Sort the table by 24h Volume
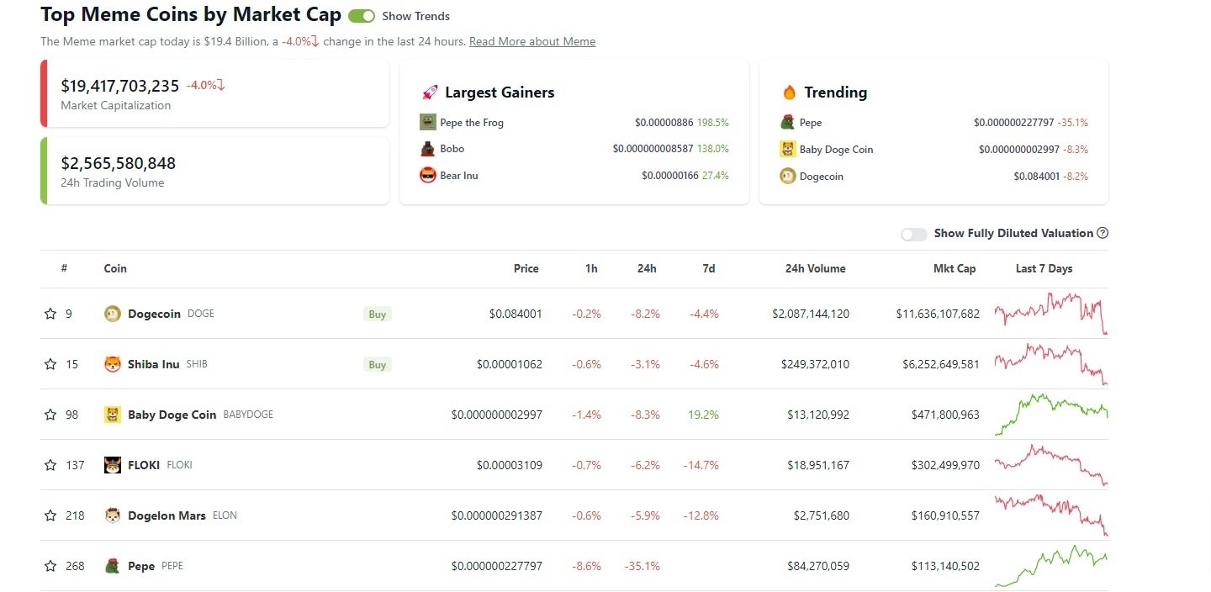The width and height of the screenshot is (1211, 592). point(815,268)
